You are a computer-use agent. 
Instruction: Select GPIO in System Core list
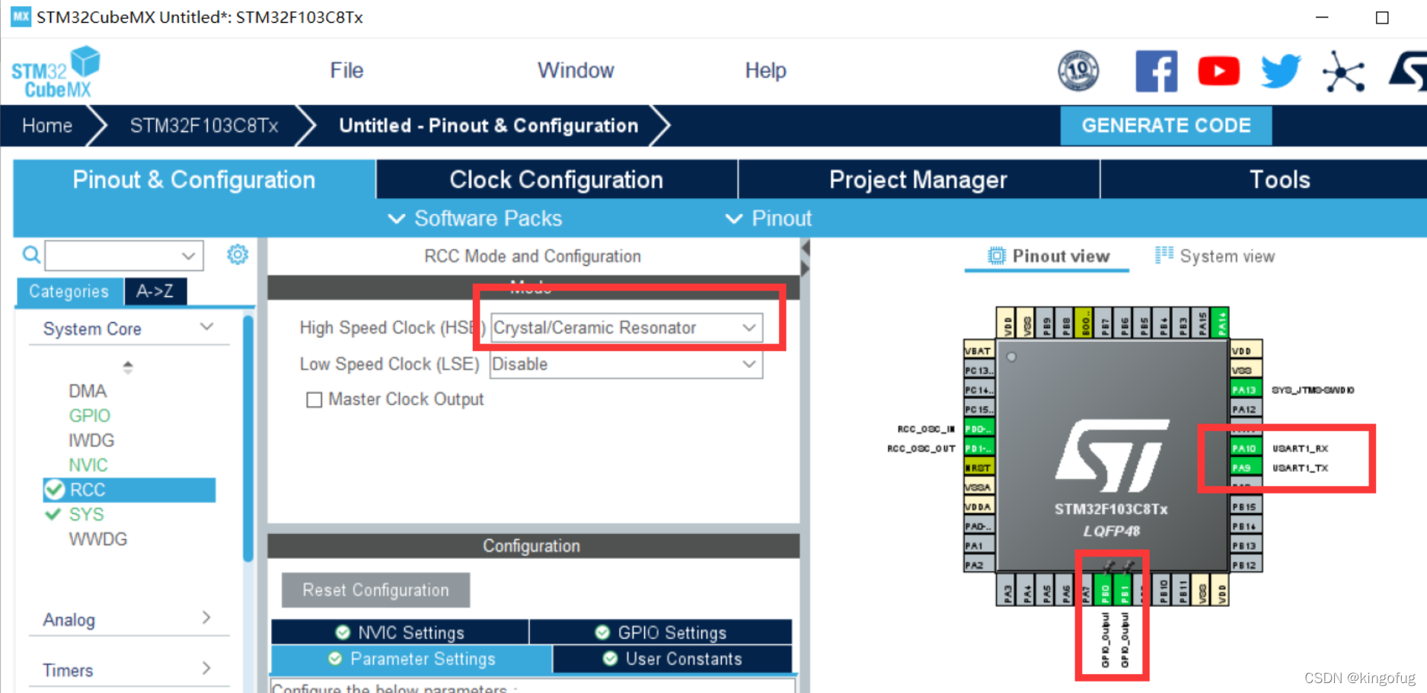pos(89,416)
